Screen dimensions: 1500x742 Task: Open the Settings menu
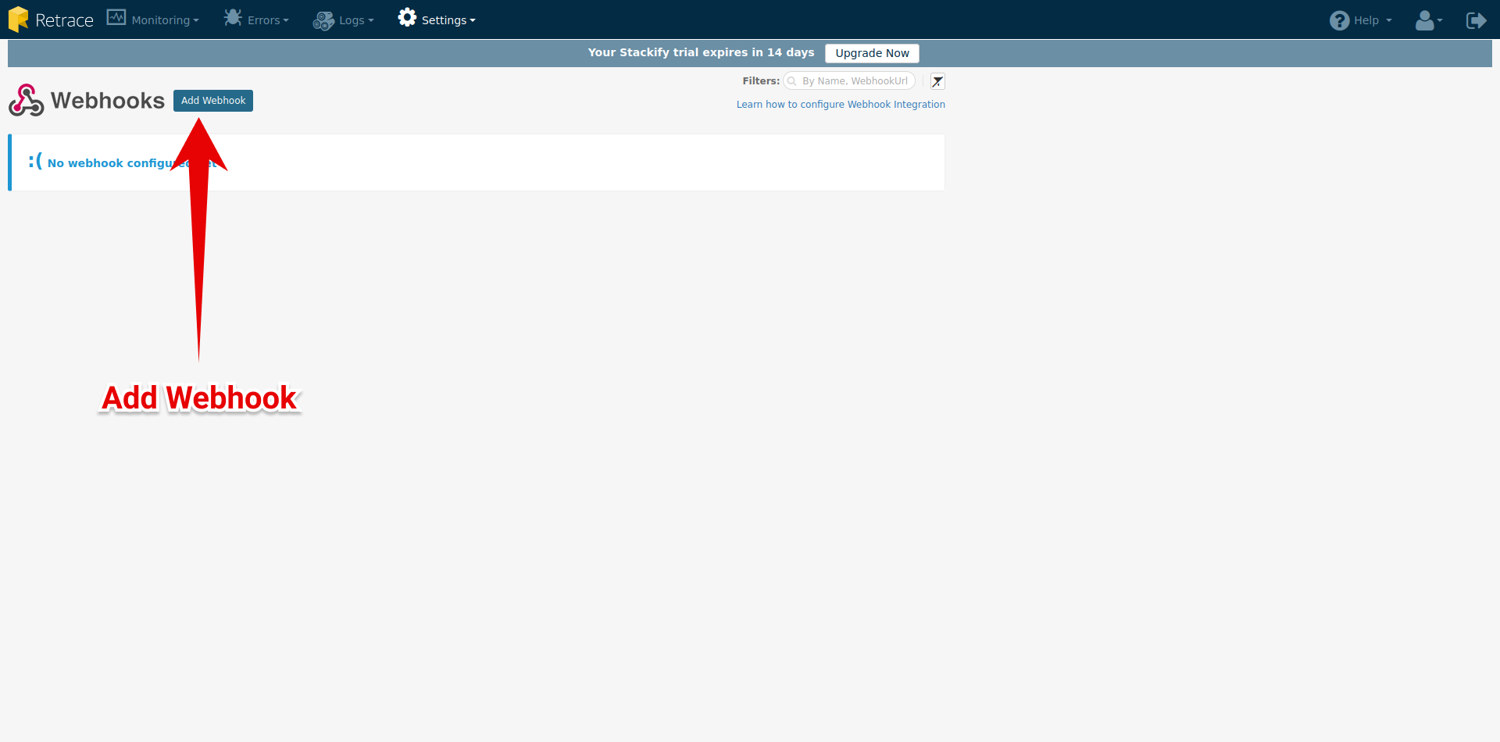pos(448,20)
